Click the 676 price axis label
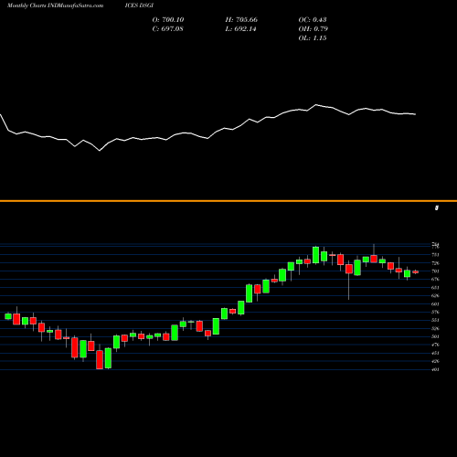Screen dimensions: 457x457 coord(435,280)
